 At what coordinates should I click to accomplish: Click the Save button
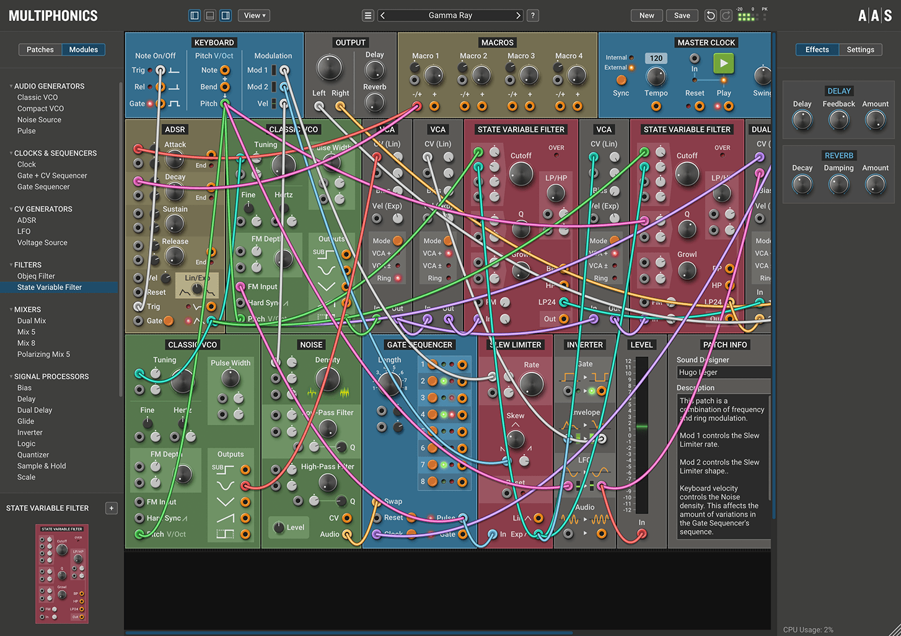pos(682,15)
